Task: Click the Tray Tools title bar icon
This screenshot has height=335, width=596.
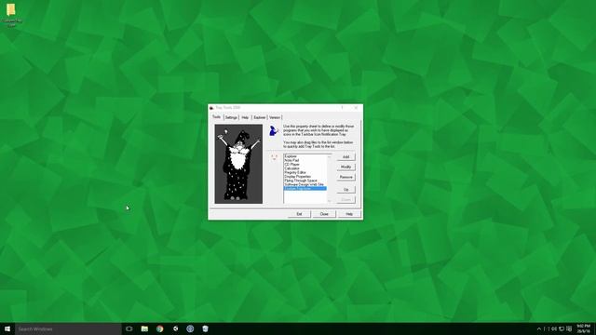Action: click(211, 108)
